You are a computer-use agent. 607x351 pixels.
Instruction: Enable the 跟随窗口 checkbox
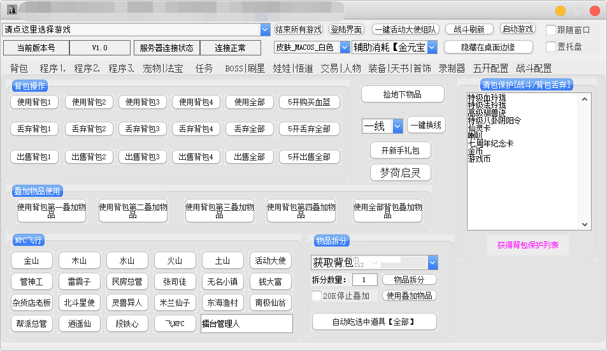(551, 30)
